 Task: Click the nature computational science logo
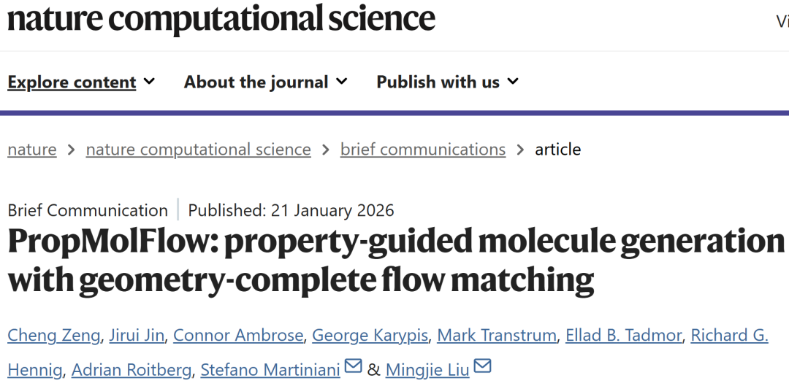click(221, 18)
